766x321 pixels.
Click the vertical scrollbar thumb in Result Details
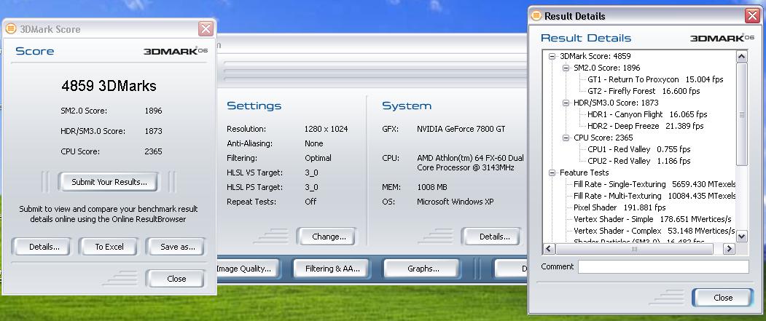pyautogui.click(x=741, y=114)
